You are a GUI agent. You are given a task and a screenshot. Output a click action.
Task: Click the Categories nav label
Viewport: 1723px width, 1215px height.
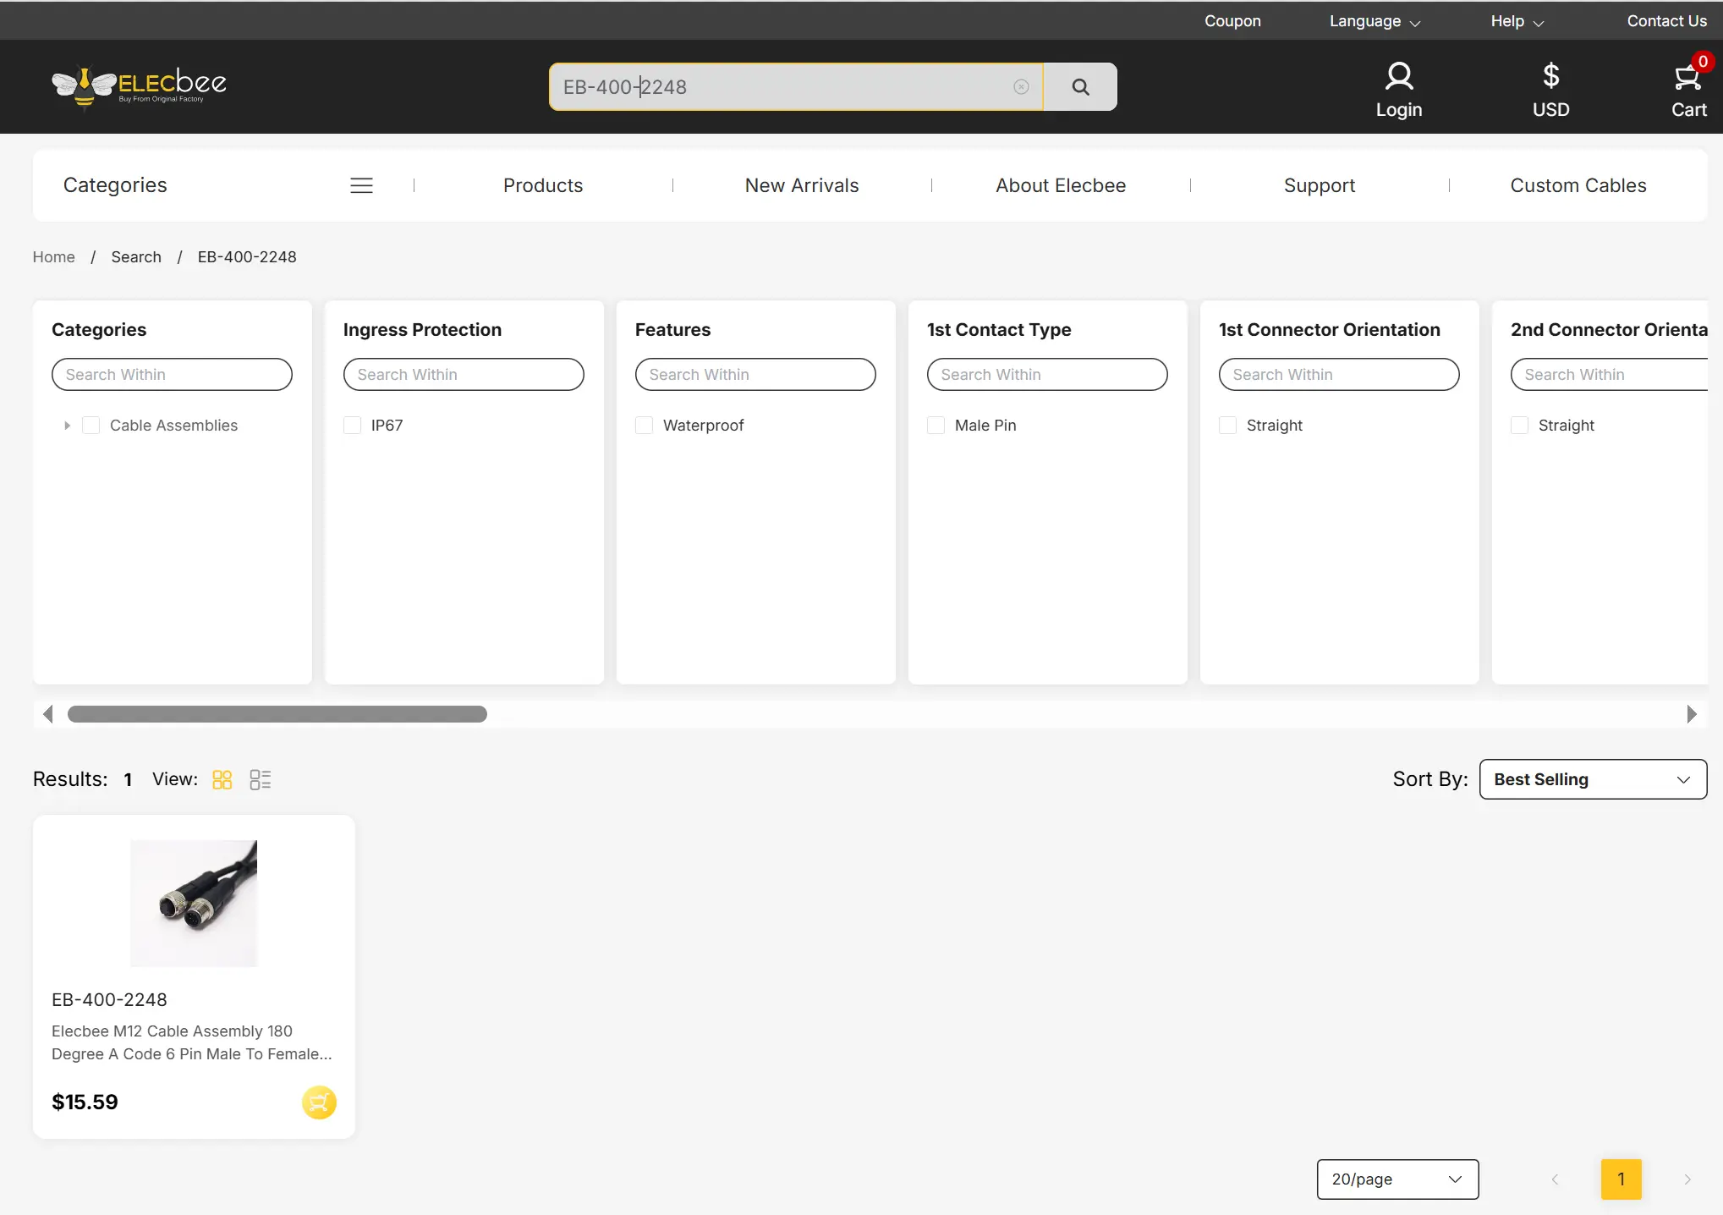[x=115, y=185]
